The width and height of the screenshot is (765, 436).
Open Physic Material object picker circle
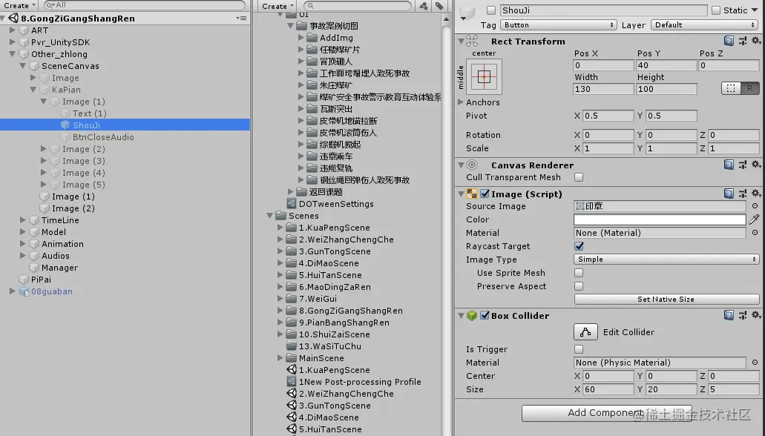755,363
